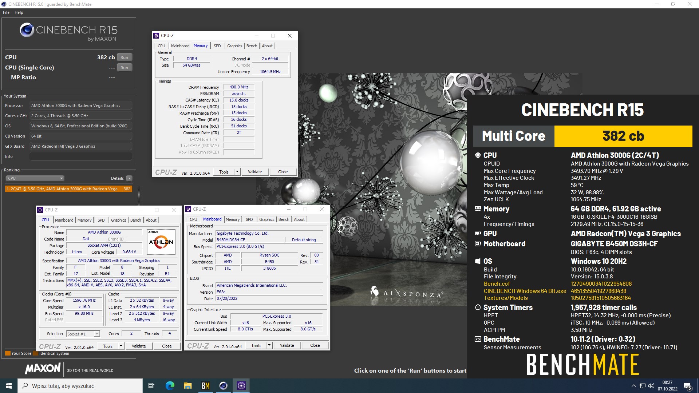Click Tools in the CPU-Z CPU window

point(108,346)
